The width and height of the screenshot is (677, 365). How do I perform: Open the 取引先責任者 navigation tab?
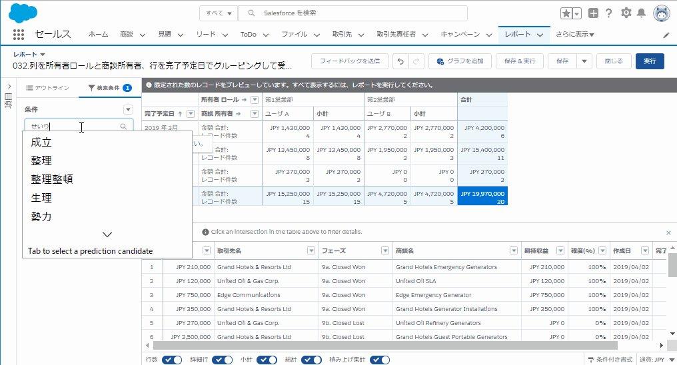396,35
